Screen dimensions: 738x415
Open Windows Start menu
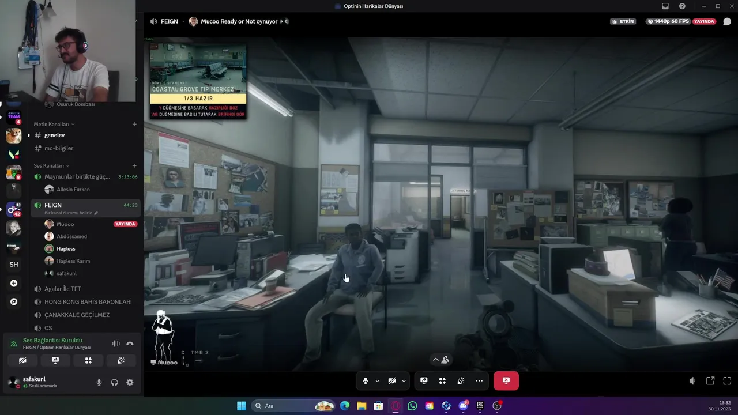tap(242, 406)
